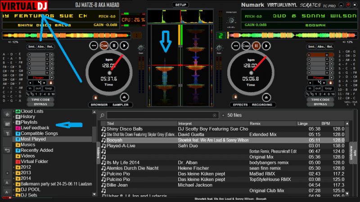Click into the browser search field

162,115
